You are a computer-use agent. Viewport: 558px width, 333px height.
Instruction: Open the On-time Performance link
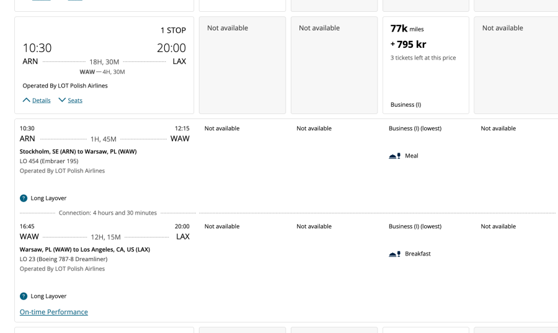pos(54,312)
